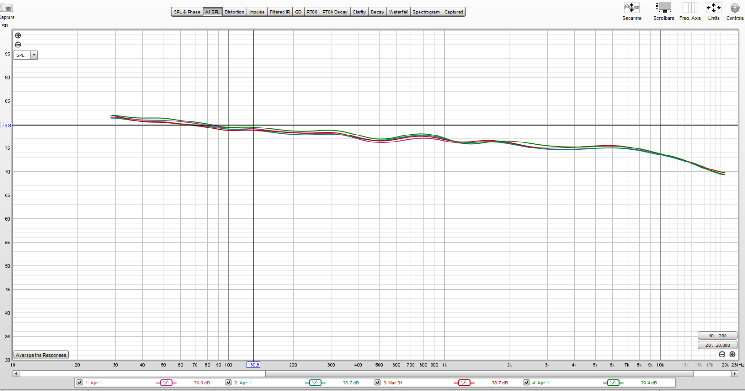
Task: Open the Controls gear icon
Action: [735, 8]
